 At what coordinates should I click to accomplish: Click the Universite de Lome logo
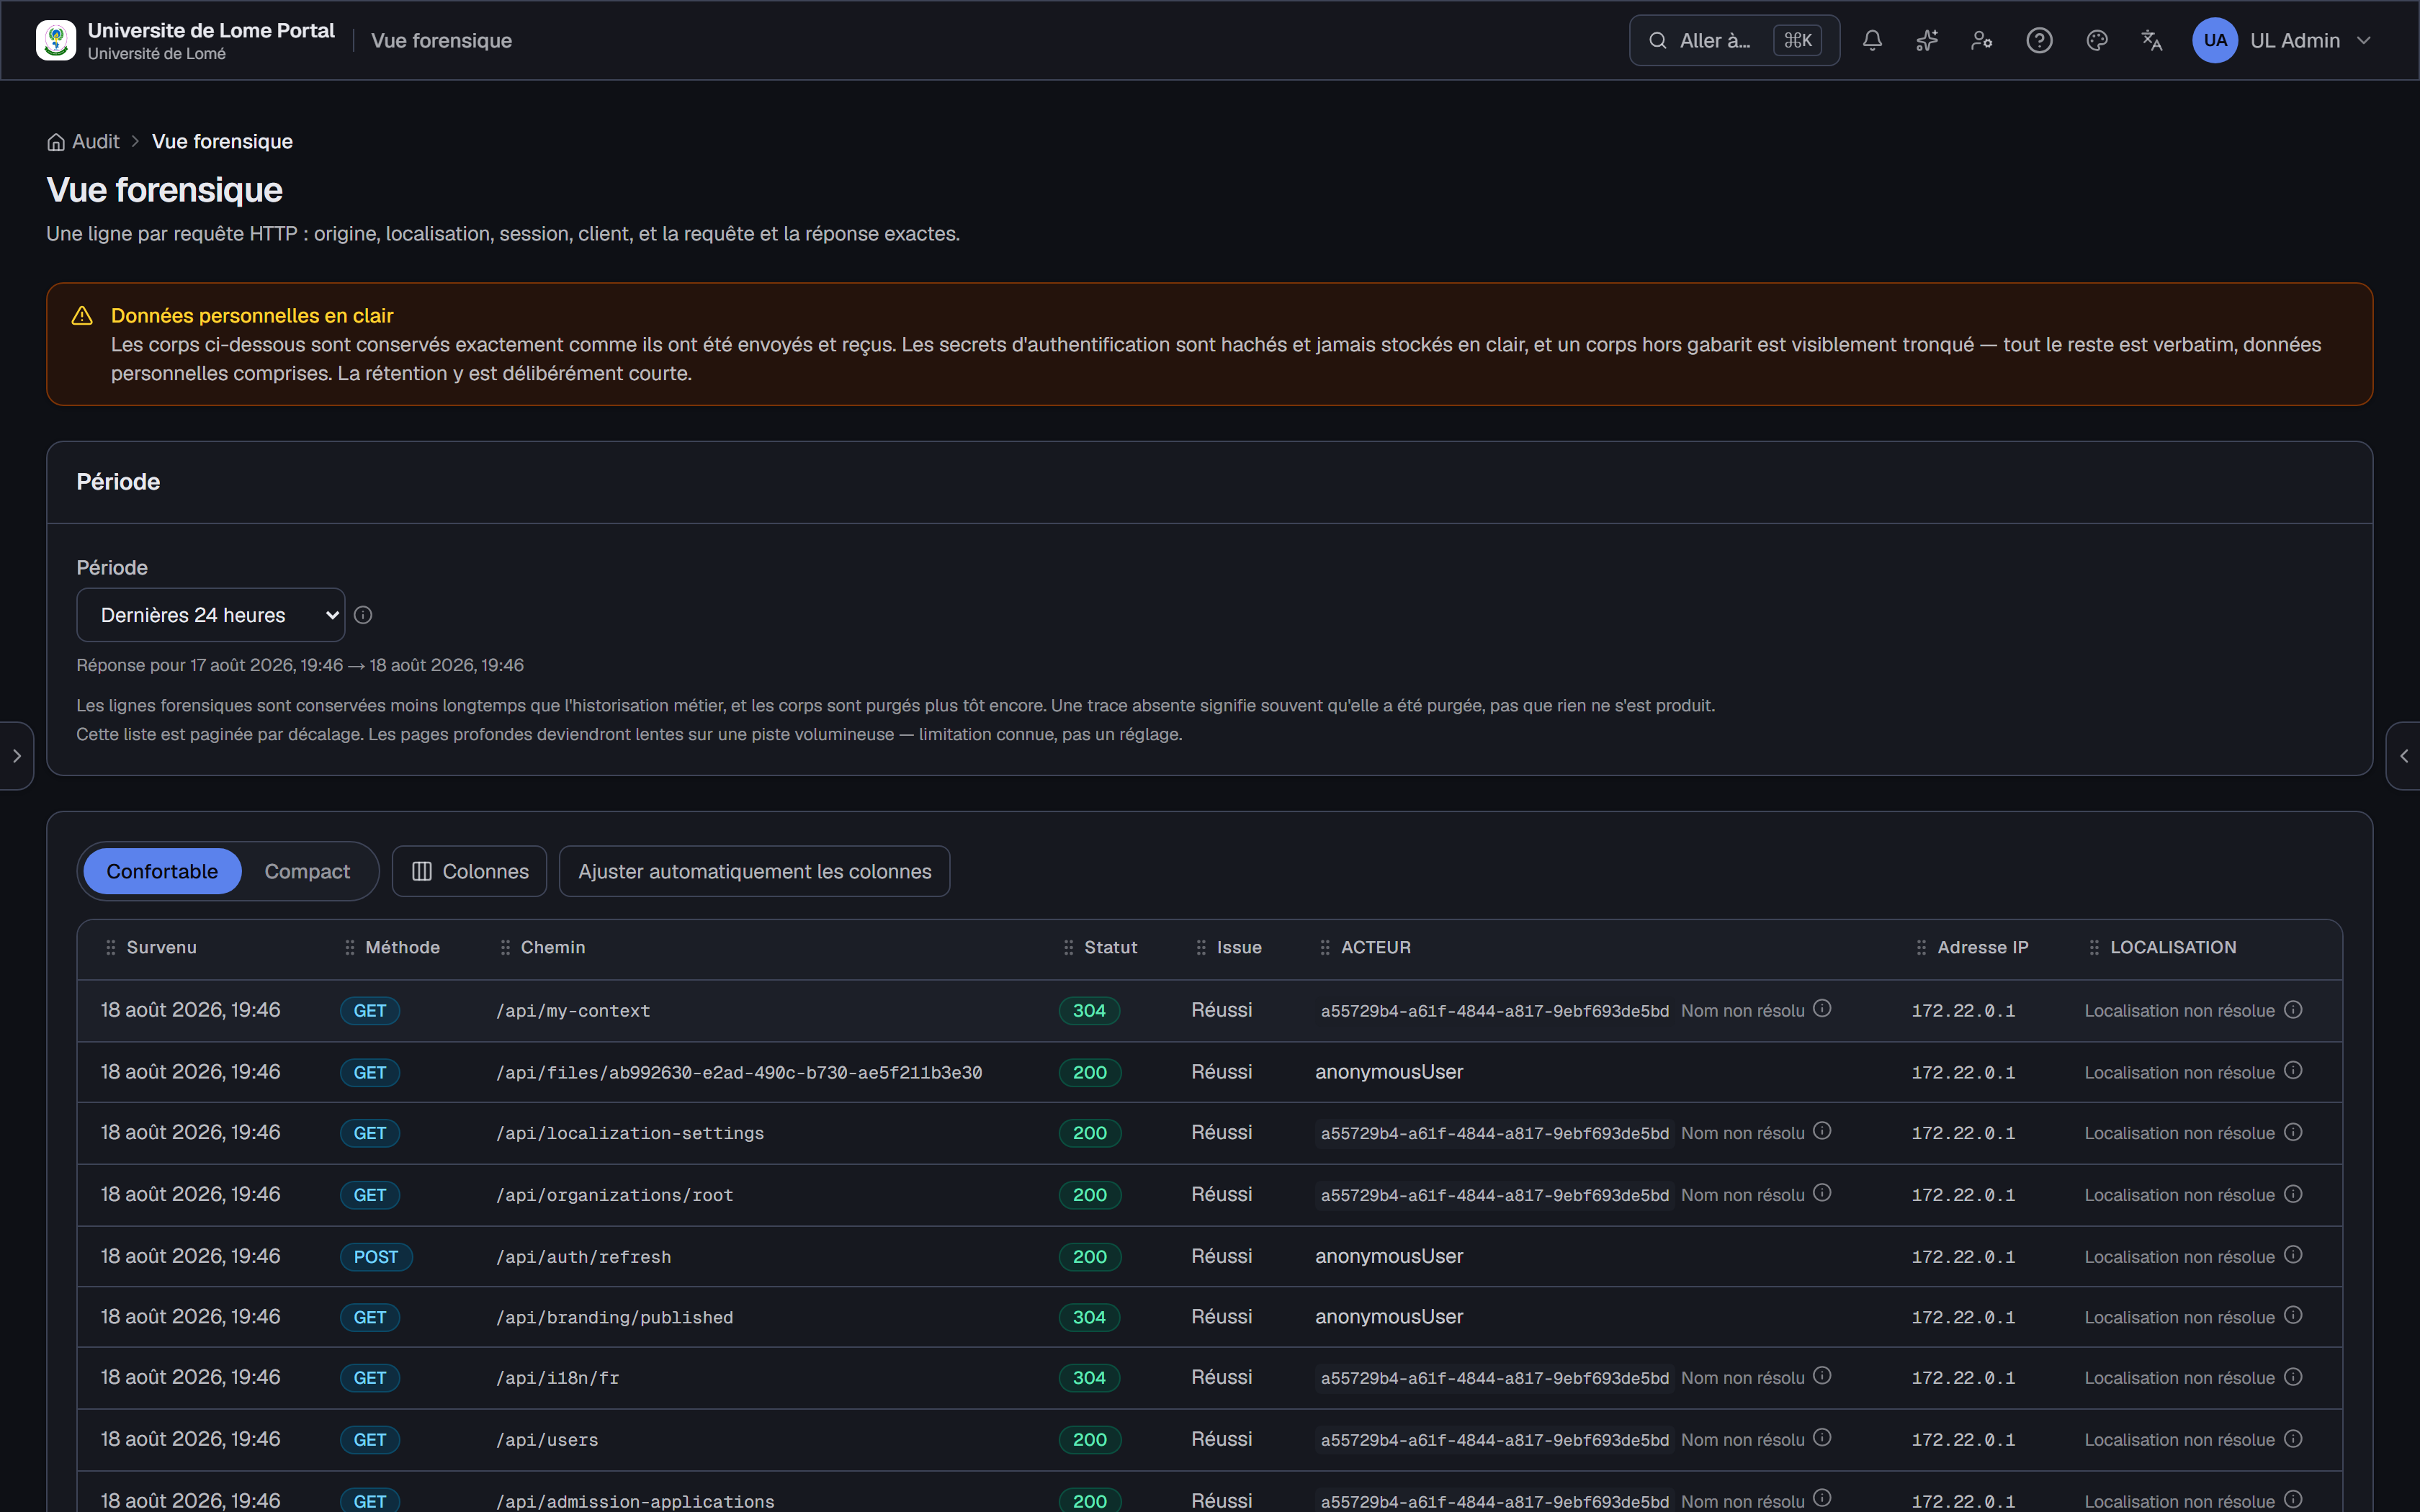56,41
